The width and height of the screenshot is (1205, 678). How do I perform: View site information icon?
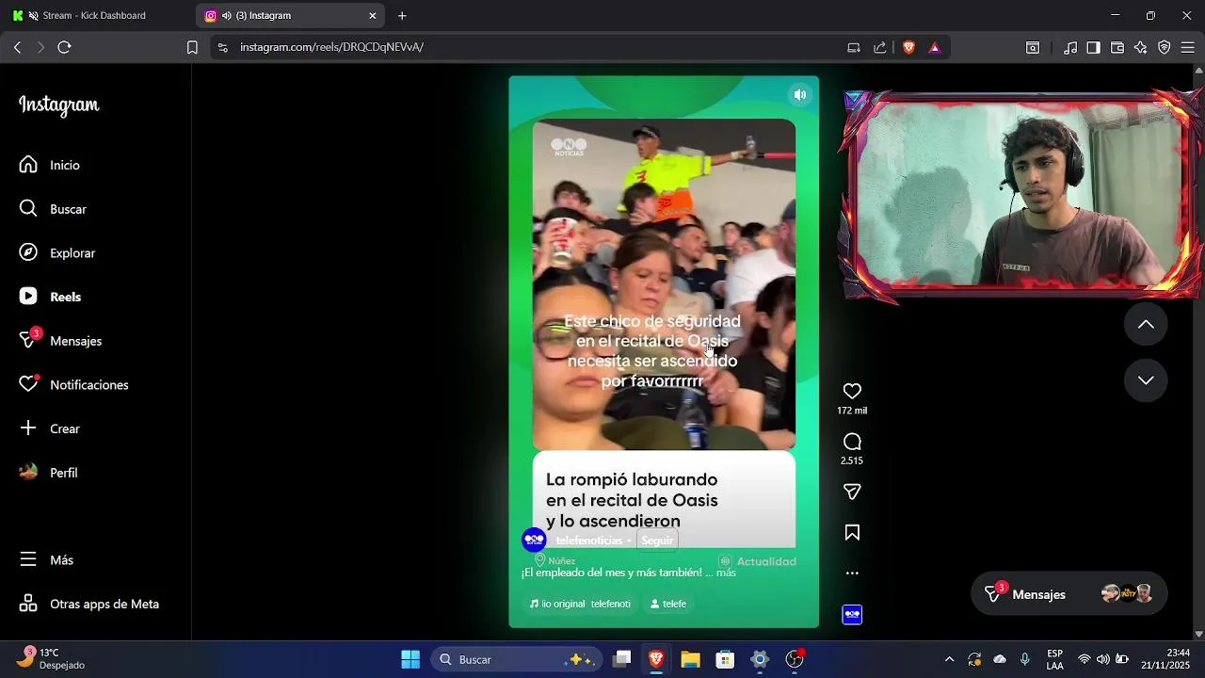tap(222, 47)
